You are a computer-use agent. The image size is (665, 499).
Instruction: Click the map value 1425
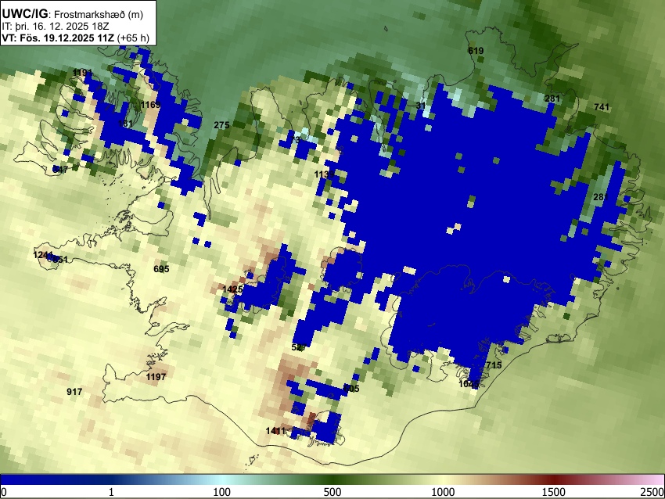coord(232,289)
